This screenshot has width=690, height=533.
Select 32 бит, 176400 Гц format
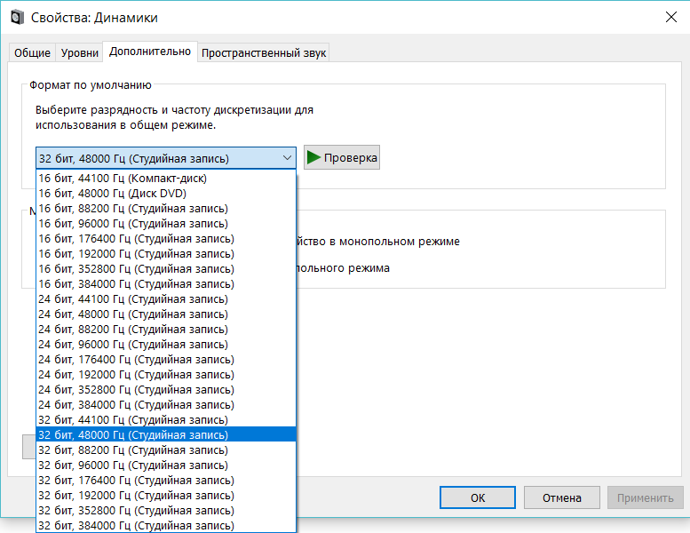point(166,481)
